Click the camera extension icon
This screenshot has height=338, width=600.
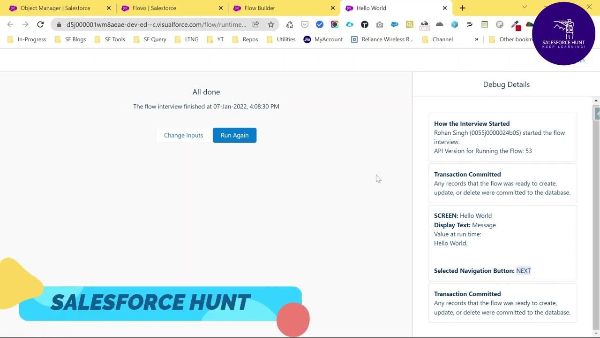click(380, 24)
